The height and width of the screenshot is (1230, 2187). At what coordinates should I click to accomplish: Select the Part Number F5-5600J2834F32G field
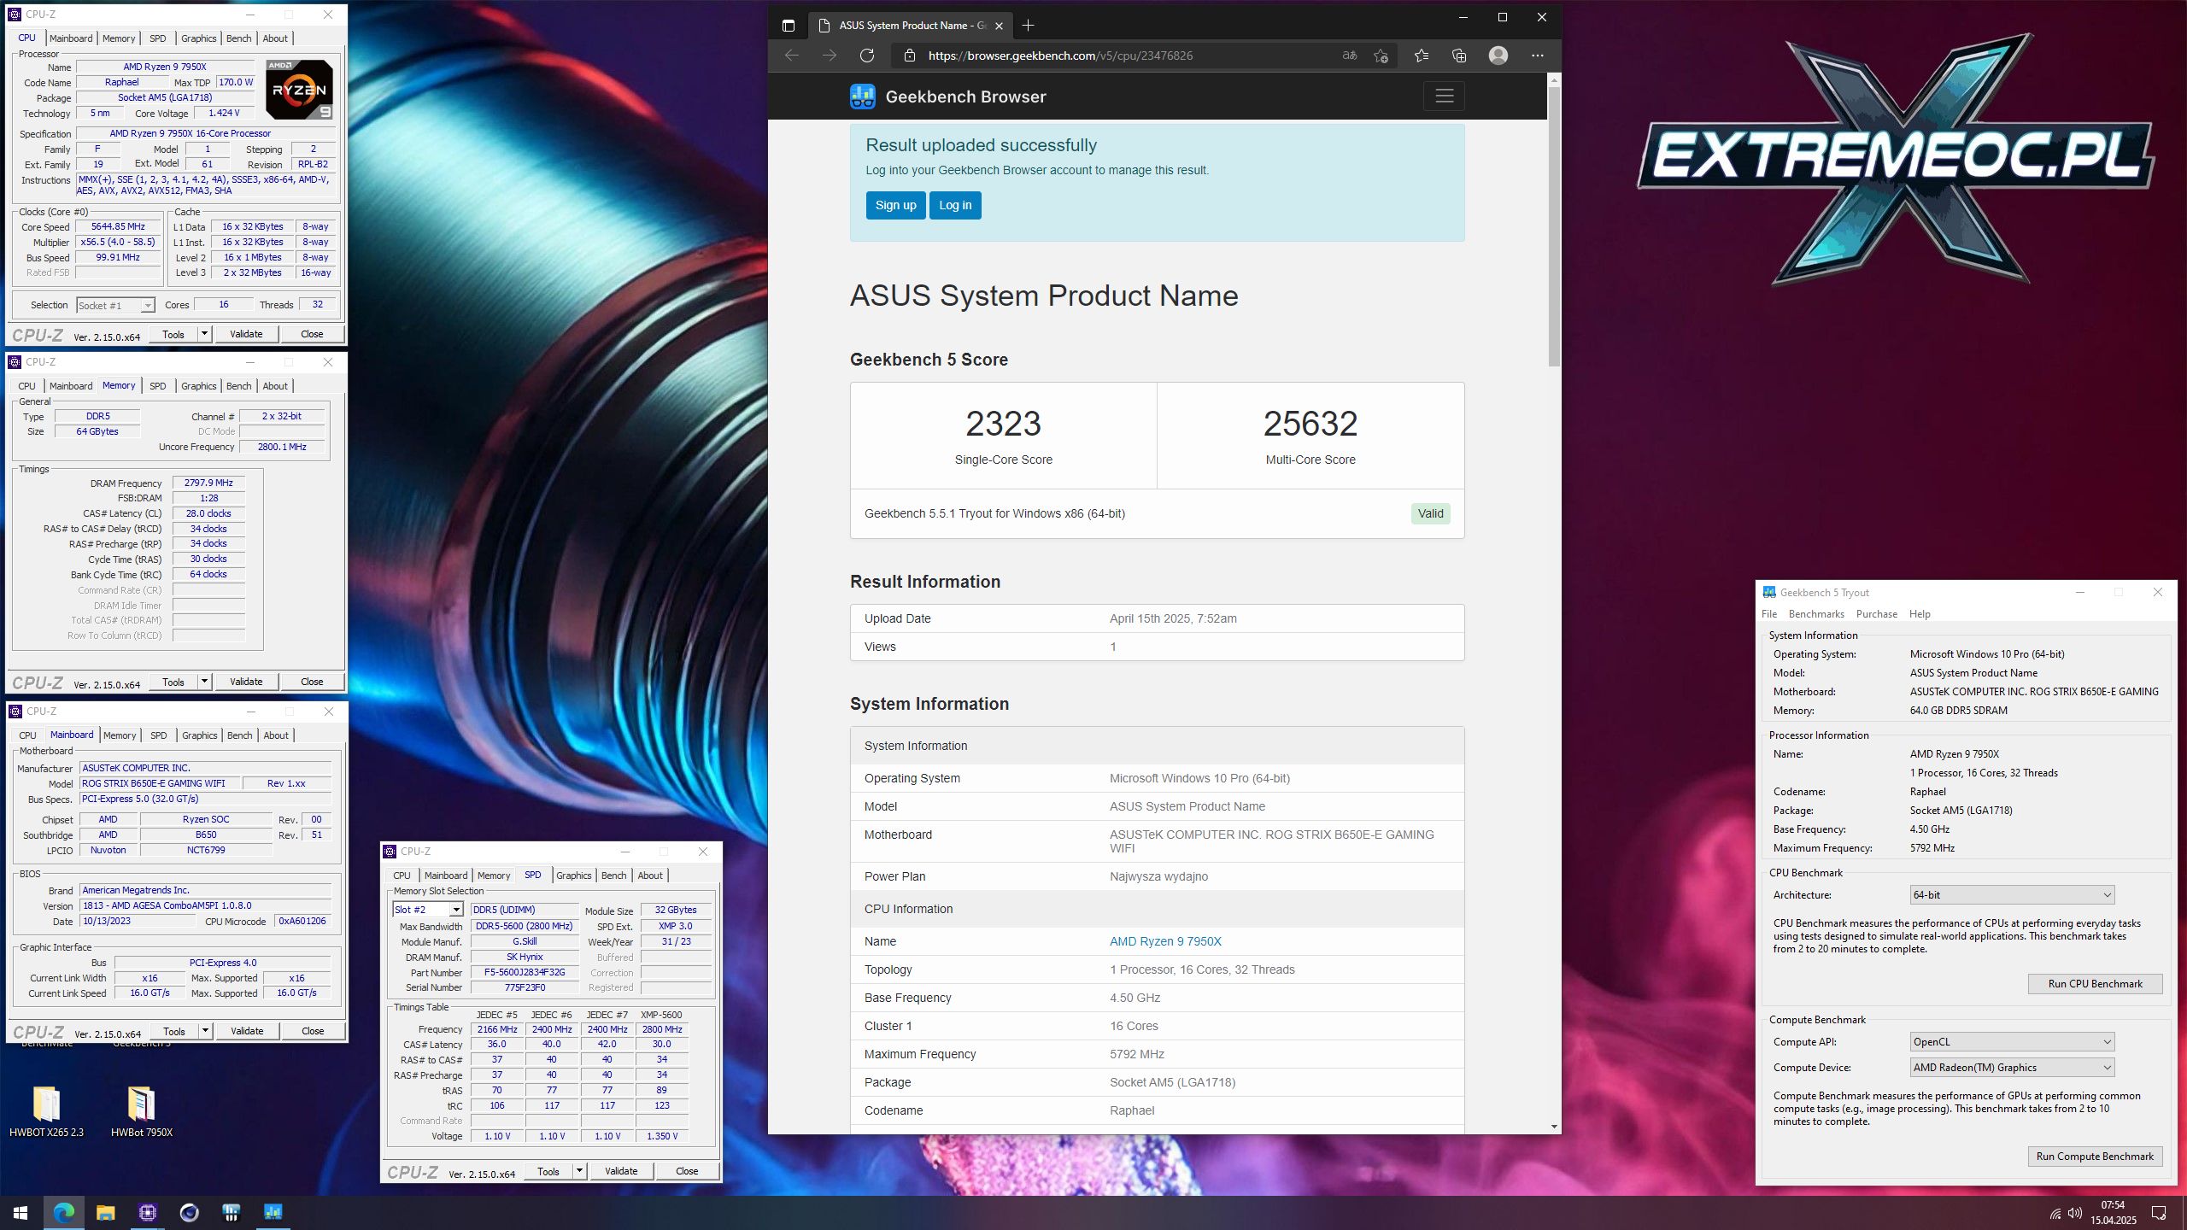coord(524,973)
